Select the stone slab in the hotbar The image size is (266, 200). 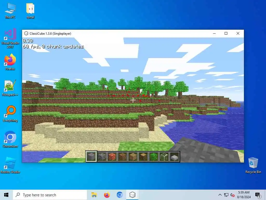point(175,157)
